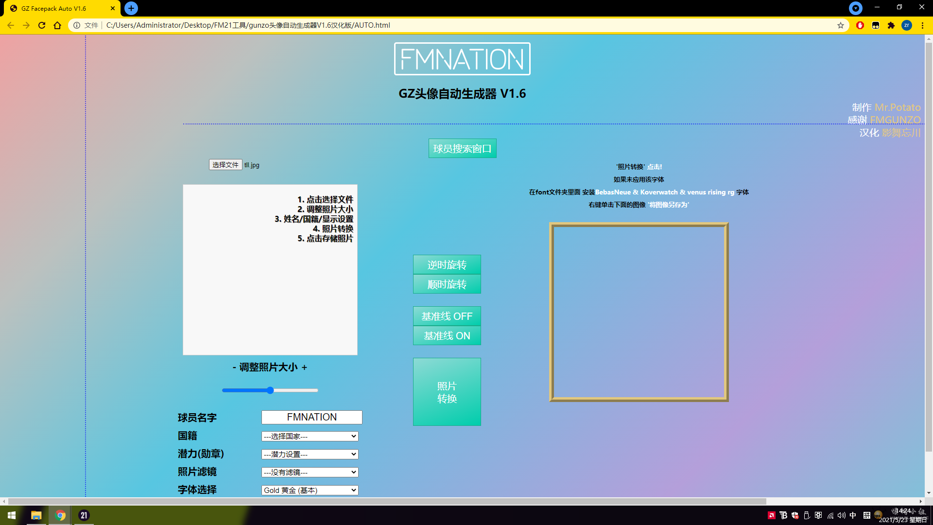
Task: Open the browser home page icon
Action: click(57, 25)
